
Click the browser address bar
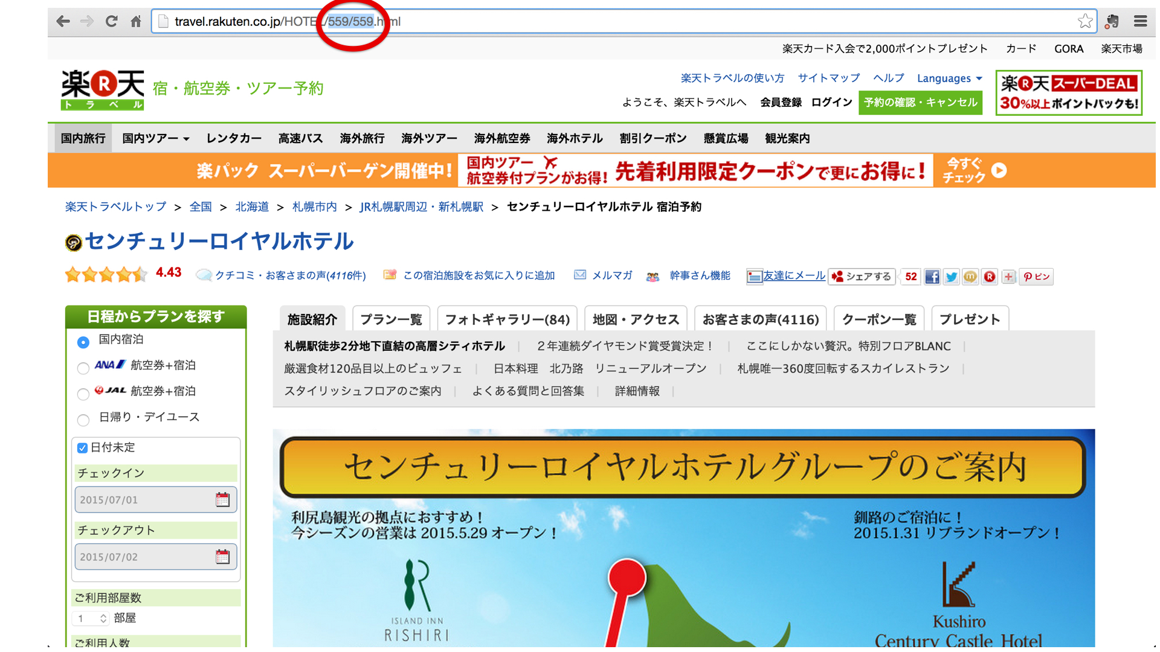[622, 22]
